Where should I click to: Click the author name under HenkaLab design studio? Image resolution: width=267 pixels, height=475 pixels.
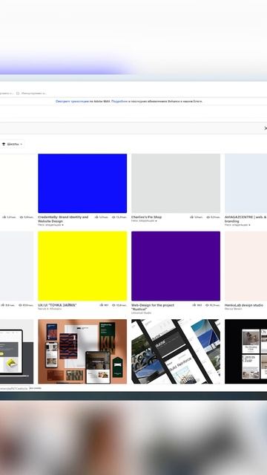(x=233, y=309)
